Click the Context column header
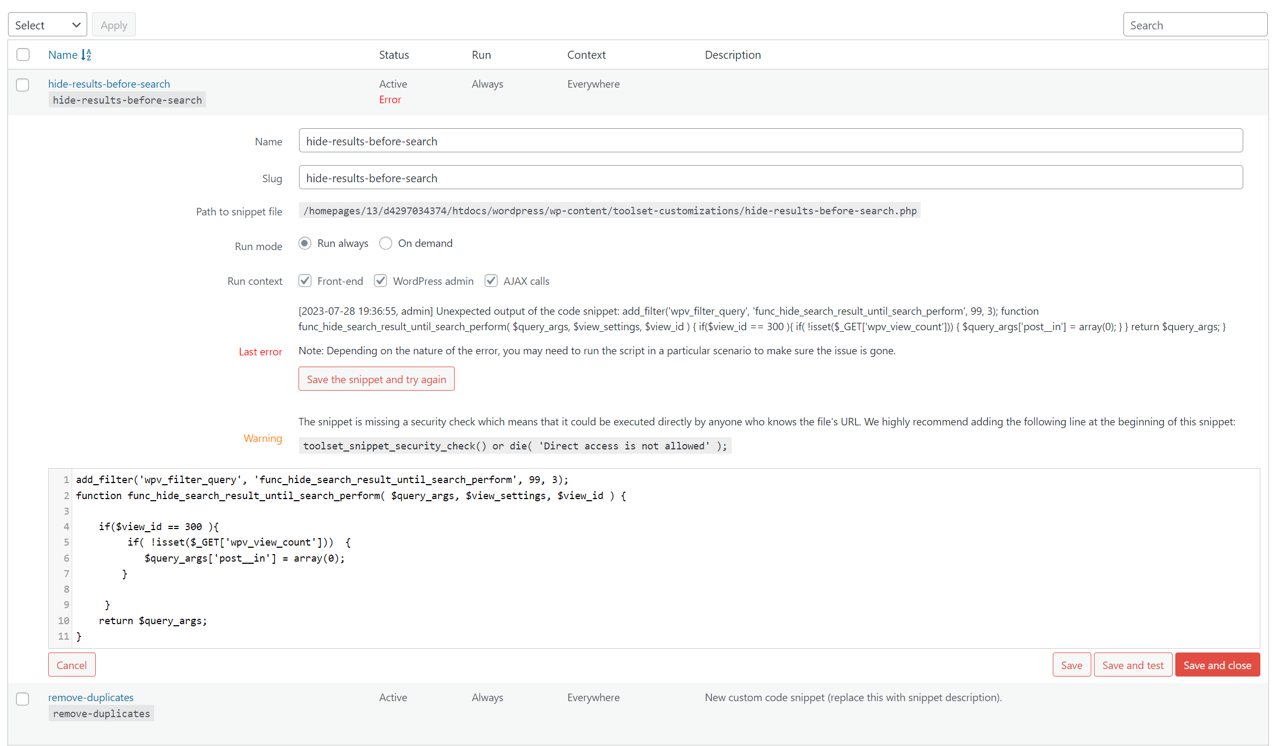1278x746 pixels. [x=586, y=55]
